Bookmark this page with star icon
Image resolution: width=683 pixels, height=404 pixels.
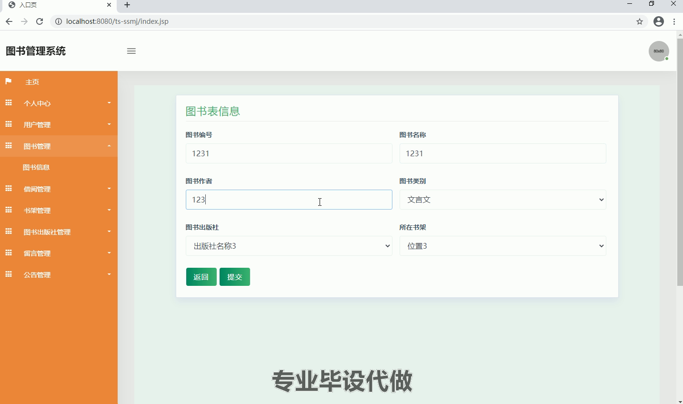(640, 21)
